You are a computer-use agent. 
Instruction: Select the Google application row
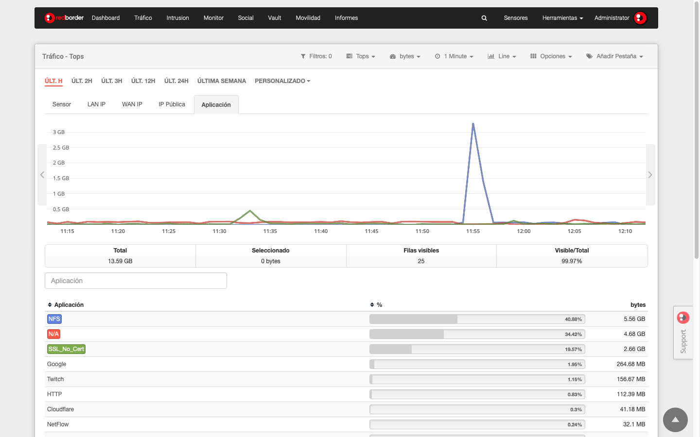(346, 364)
